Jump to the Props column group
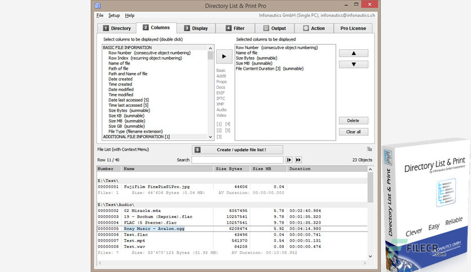Viewport: 471px width, 272px height. tap(221, 81)
